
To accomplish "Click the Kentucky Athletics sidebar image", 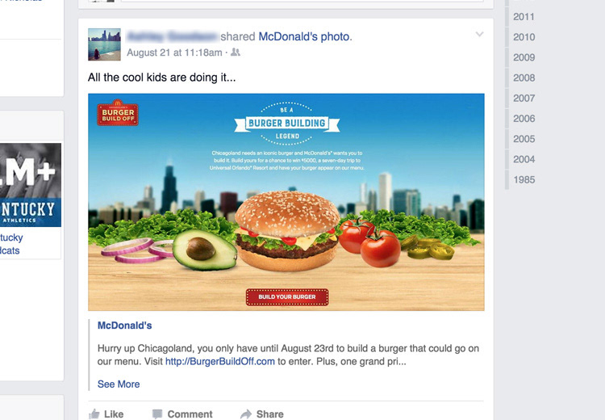I will [31, 185].
